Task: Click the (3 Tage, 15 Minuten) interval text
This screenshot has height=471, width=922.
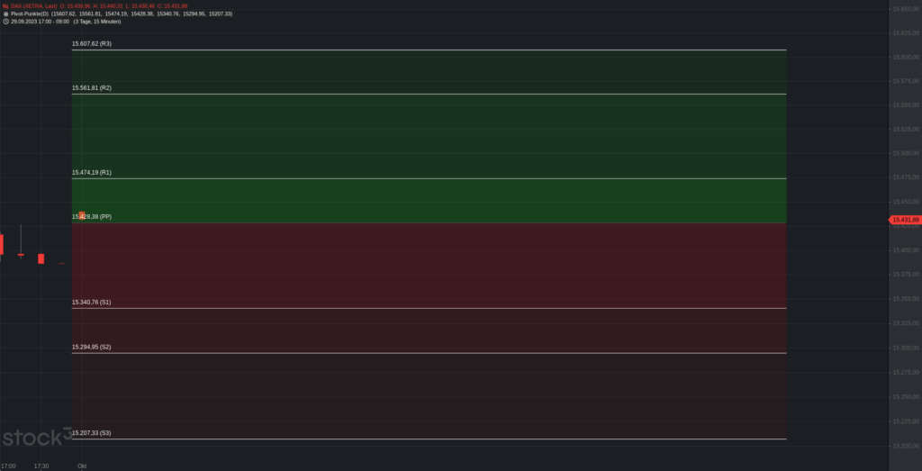Action: (97, 22)
